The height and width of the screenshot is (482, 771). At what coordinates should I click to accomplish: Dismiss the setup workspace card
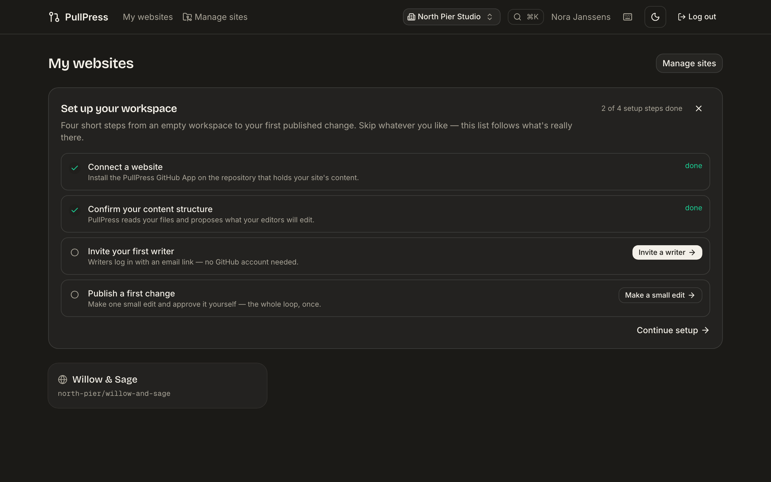click(699, 108)
